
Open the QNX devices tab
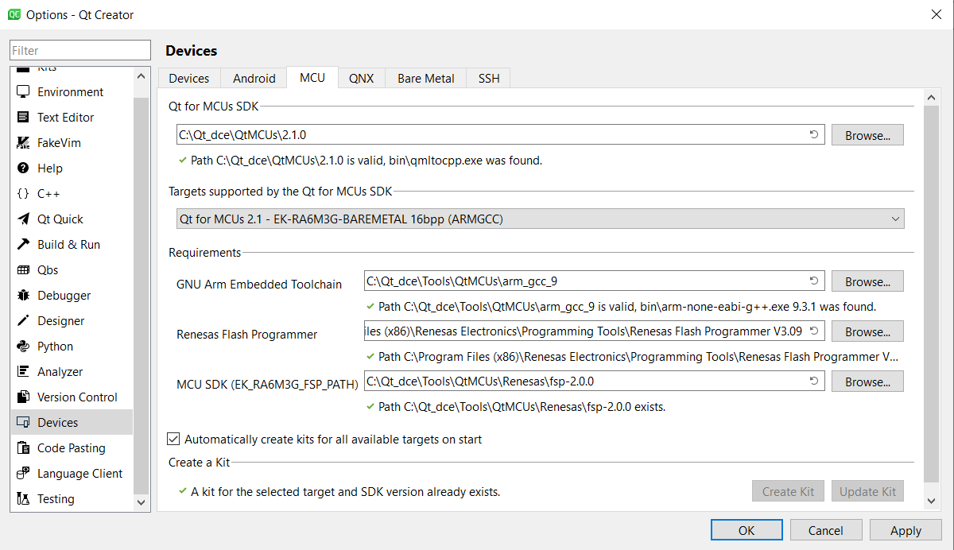[x=361, y=78]
